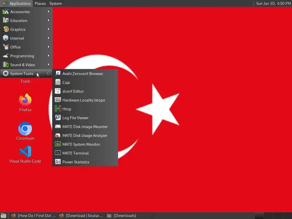Click the Accessories scissors icon
The image size is (292, 219).
click(x=6, y=11)
